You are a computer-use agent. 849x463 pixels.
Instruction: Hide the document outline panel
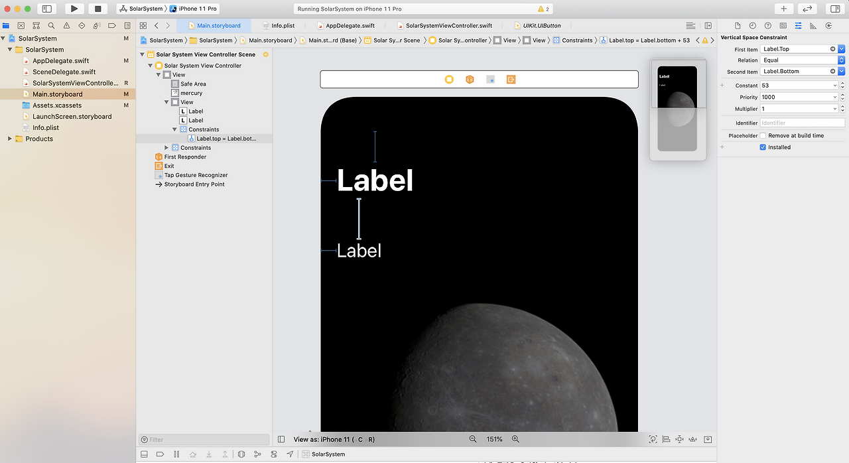(x=281, y=439)
